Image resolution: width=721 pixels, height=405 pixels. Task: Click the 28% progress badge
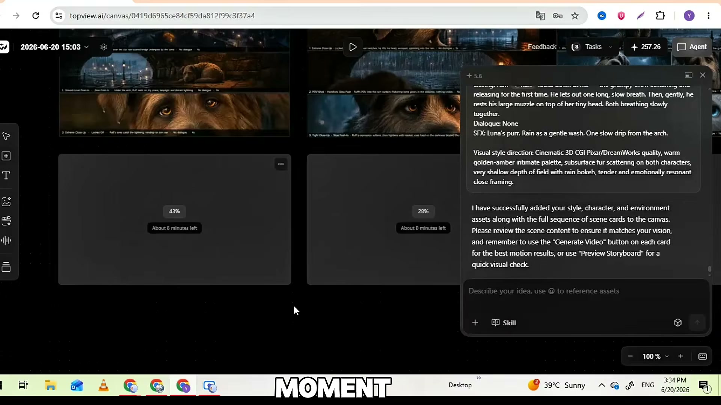(x=423, y=211)
